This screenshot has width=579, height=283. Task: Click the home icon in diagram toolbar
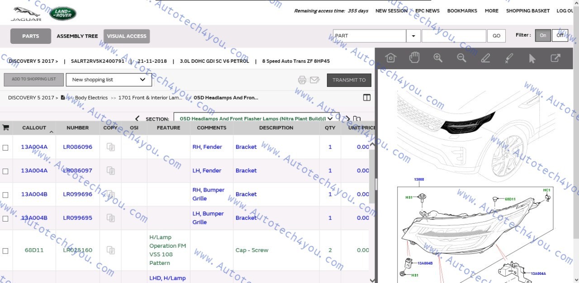[x=391, y=58]
